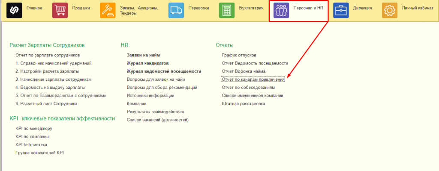Open the Бухгалтерия section tab
This screenshot has height=171, width=439.
point(251,8)
